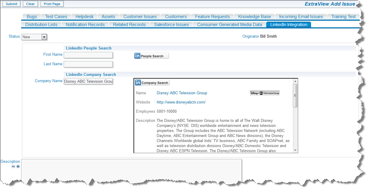Click the Description text area
The image size is (367, 188).
[x=131, y=171]
